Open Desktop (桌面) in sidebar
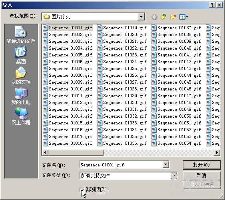Viewport: 225px width, 200px height. pyautogui.click(x=21, y=55)
